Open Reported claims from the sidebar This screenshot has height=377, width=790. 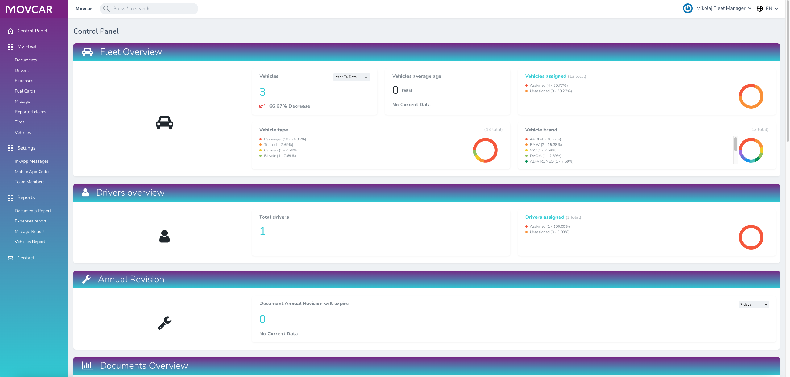click(x=30, y=112)
